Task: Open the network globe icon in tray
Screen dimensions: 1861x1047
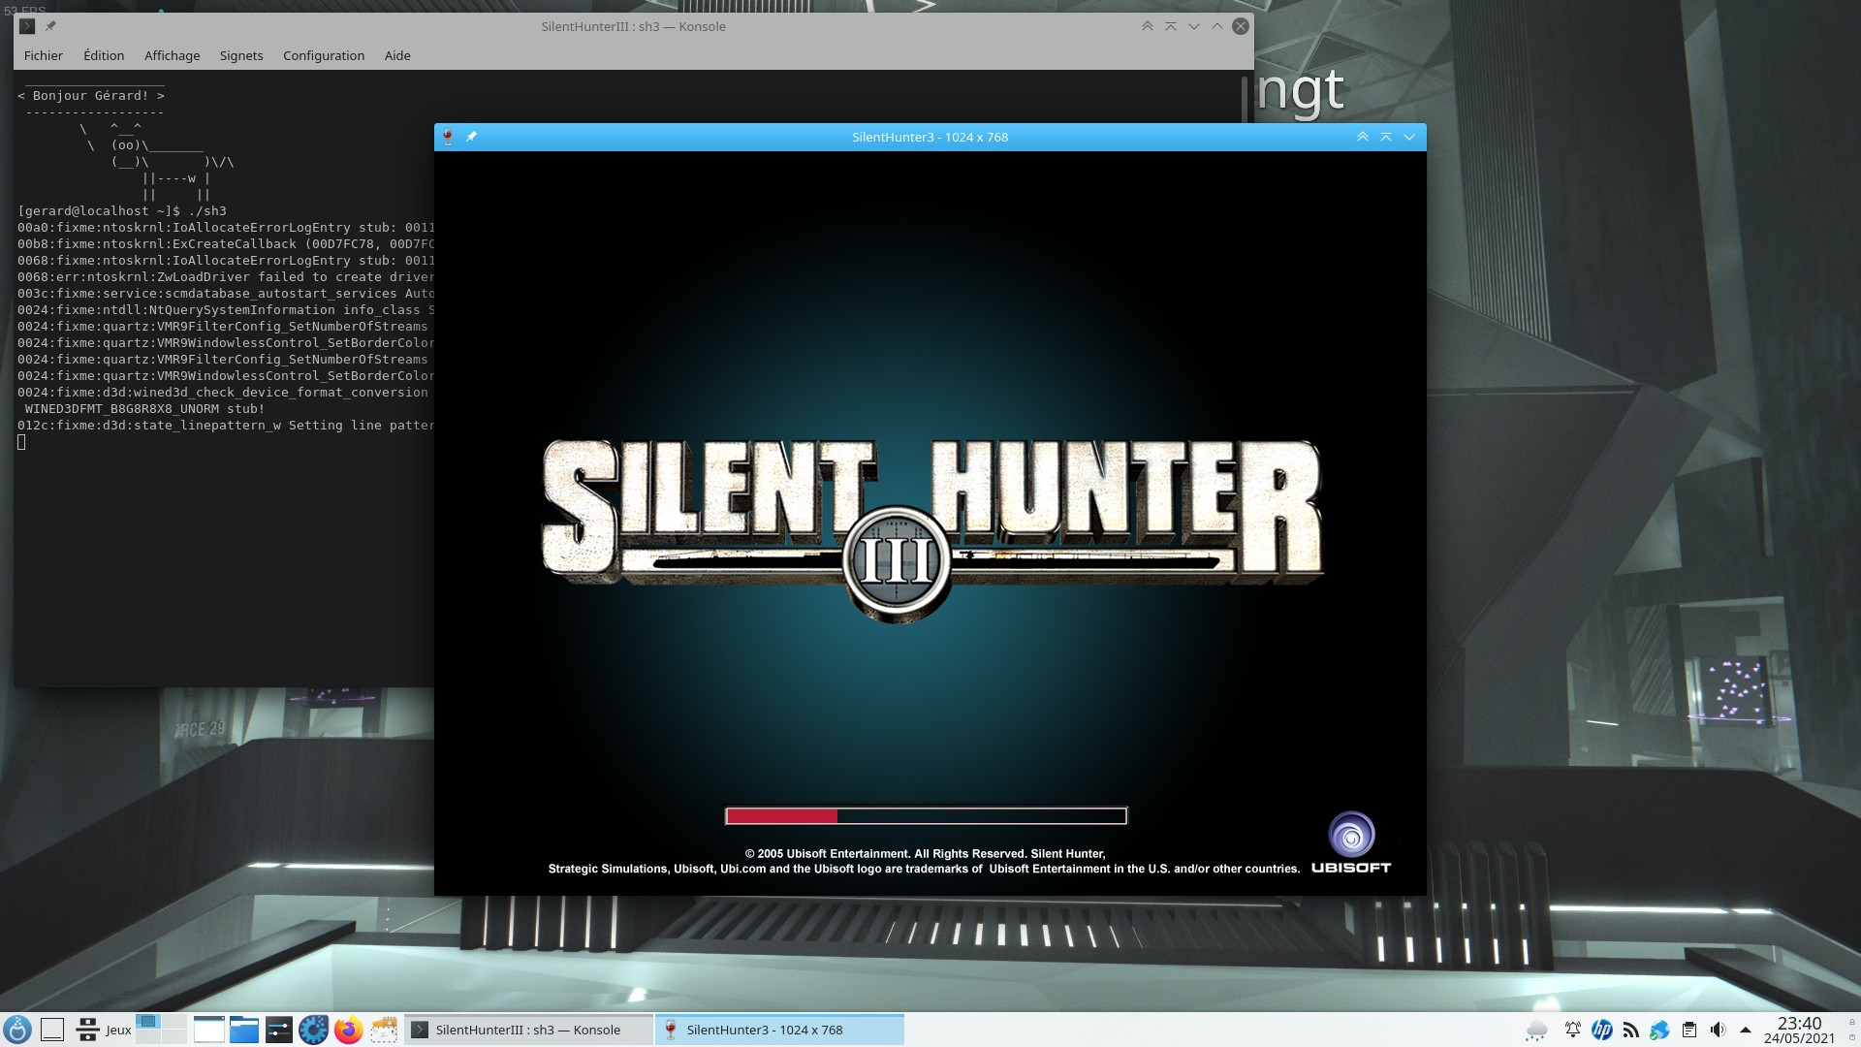Action: point(1660,1030)
